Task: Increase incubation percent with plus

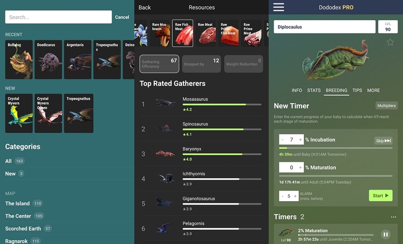Action: pyautogui.click(x=300, y=139)
